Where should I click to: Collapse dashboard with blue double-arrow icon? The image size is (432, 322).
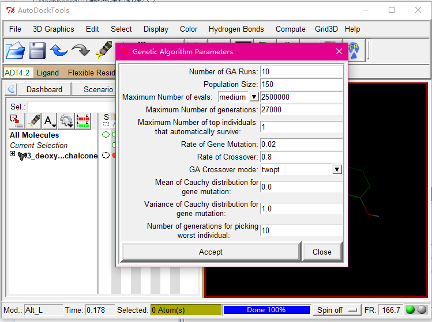click(x=12, y=89)
